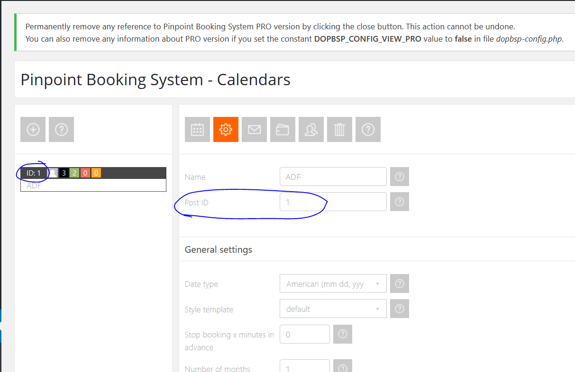Image resolution: width=575 pixels, height=372 pixels.
Task: Click DOPBSP_CONFIG_VIEW_PRO text in notice
Action: (368, 39)
